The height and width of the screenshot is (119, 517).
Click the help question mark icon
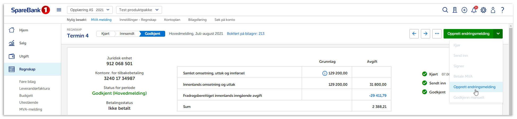point(502,10)
